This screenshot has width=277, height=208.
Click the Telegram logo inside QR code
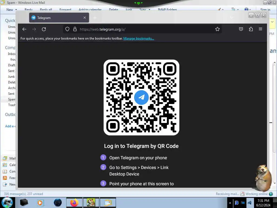(141, 97)
